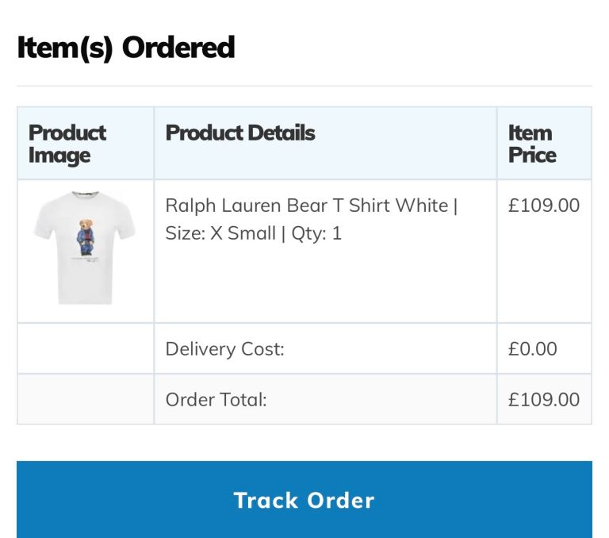Click the empty cell left of Delivery Cost
609x538 pixels.
[86, 349]
